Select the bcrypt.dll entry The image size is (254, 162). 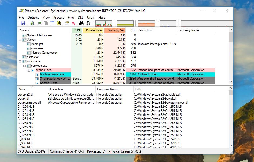[24, 99]
